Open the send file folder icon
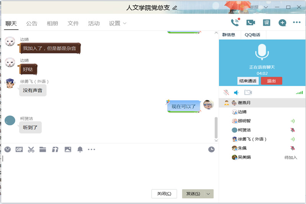The image size is (306, 204). point(43,149)
